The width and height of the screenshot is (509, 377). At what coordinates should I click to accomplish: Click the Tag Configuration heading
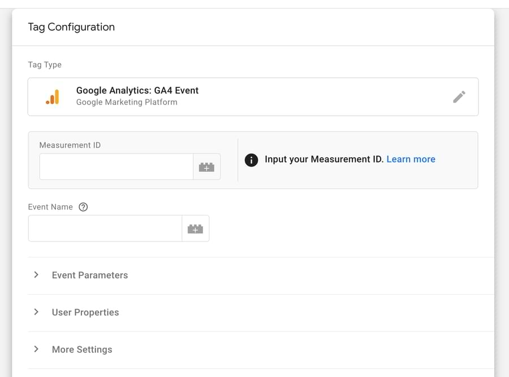point(71,27)
